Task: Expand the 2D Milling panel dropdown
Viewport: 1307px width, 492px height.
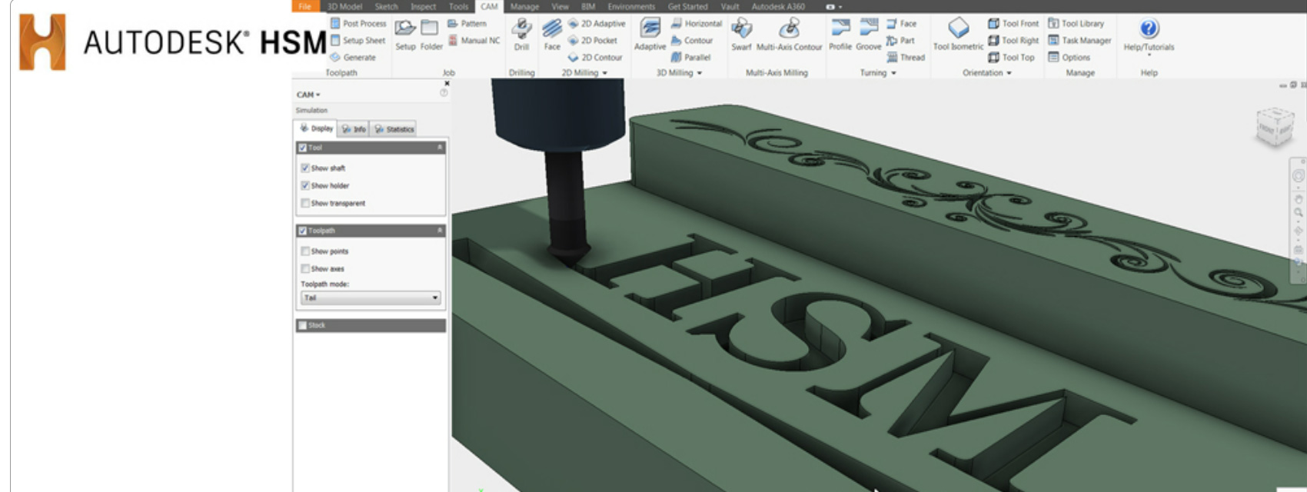Action: (584, 73)
